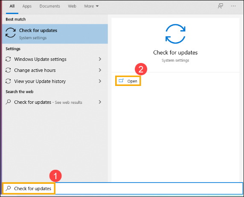244x197 pixels.
Task: Click the feedback person icon
Action: click(x=221, y=6)
